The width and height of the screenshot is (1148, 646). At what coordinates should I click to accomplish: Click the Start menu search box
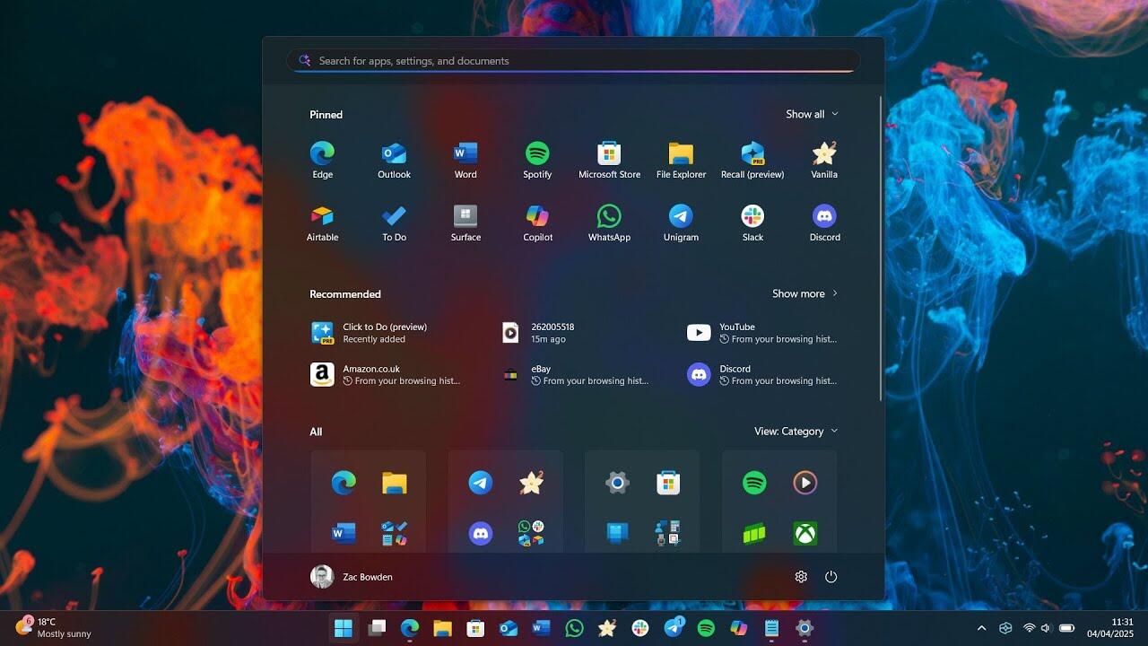[x=574, y=61]
